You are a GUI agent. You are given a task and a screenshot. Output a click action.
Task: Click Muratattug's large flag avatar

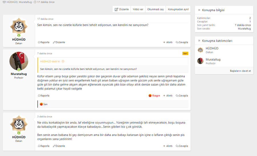click(19, 61)
